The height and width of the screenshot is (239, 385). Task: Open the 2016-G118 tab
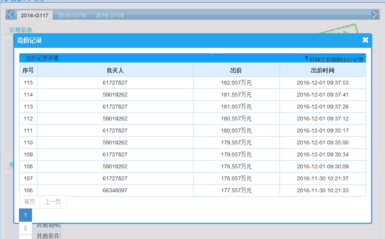(72, 15)
